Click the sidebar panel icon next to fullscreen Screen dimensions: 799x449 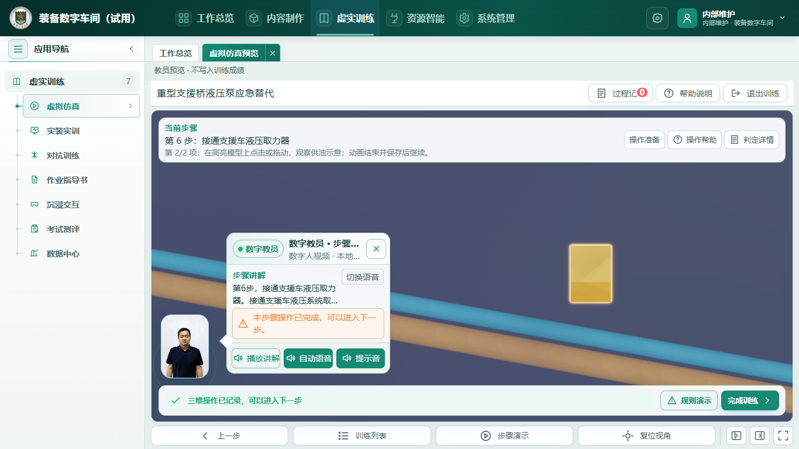pos(760,436)
